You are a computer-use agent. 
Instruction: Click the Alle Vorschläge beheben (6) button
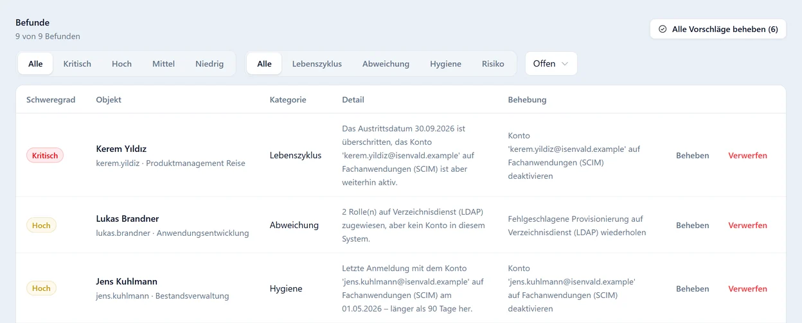tap(718, 29)
